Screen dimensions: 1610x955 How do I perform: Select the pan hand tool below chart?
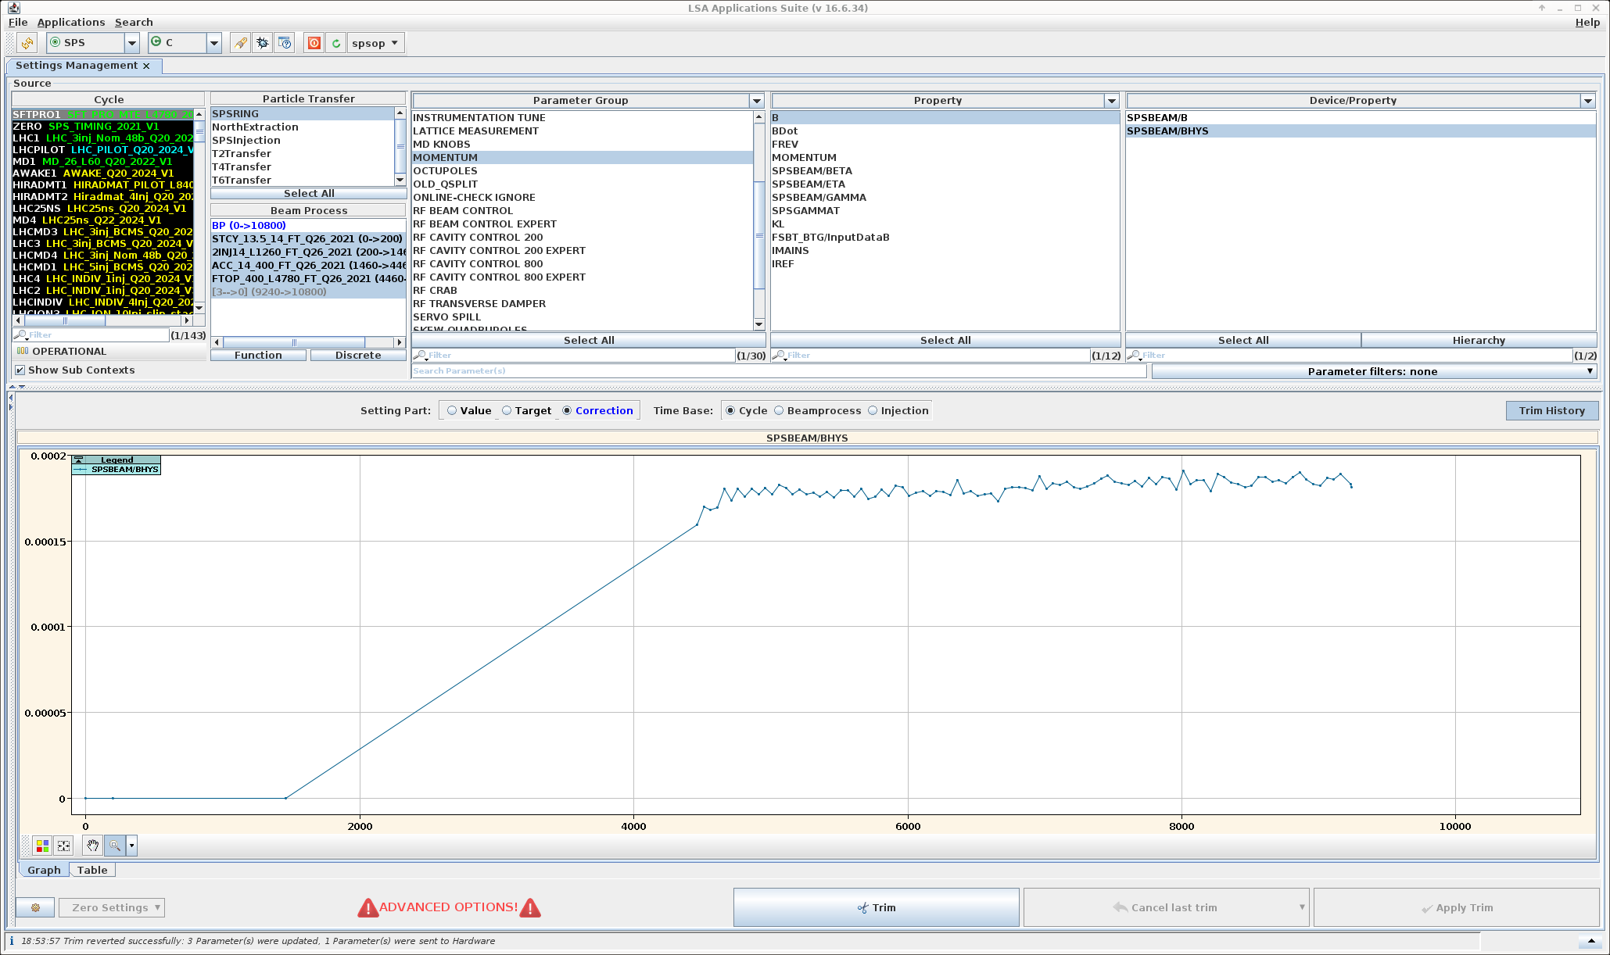(x=92, y=846)
